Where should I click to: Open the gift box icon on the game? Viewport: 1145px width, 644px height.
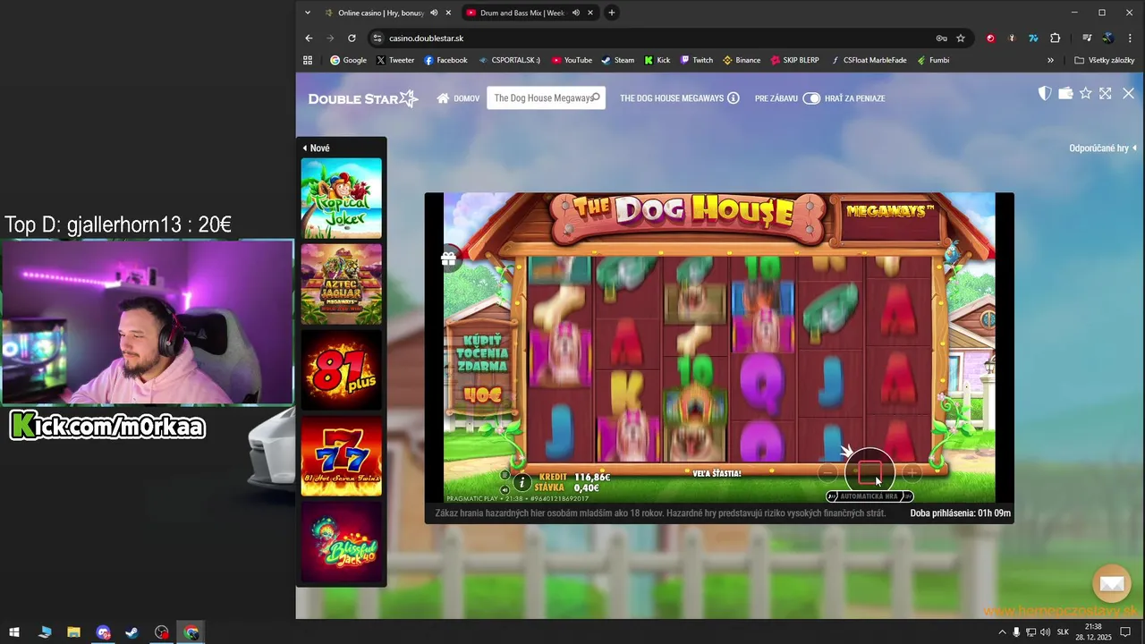[448, 258]
